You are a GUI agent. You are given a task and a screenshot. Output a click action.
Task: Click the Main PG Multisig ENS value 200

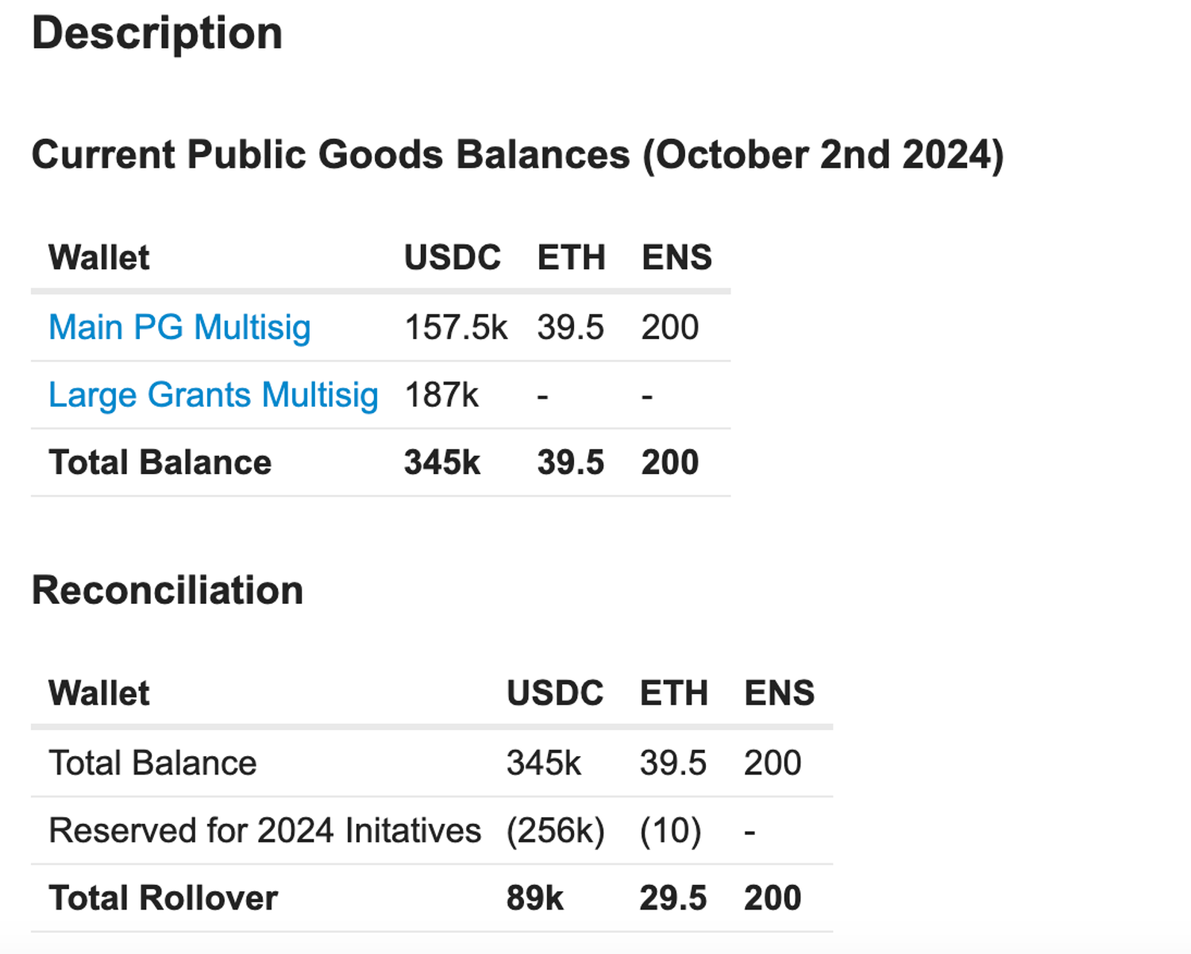pos(670,328)
